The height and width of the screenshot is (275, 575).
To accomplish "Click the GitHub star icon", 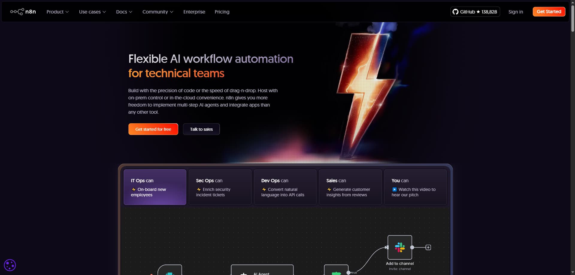I will [x=478, y=12].
